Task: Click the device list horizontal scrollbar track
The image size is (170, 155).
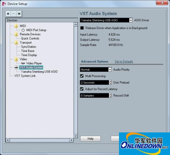Action: click(40, 140)
